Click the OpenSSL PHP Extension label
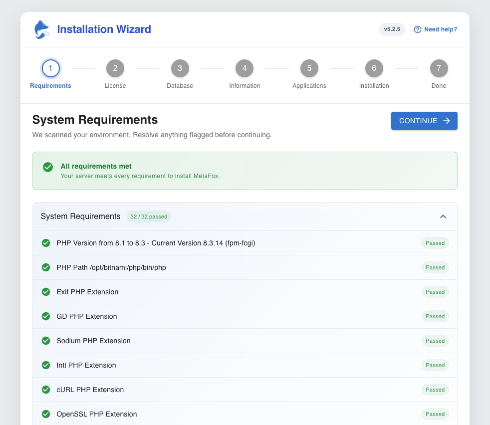The height and width of the screenshot is (425, 490). [97, 414]
